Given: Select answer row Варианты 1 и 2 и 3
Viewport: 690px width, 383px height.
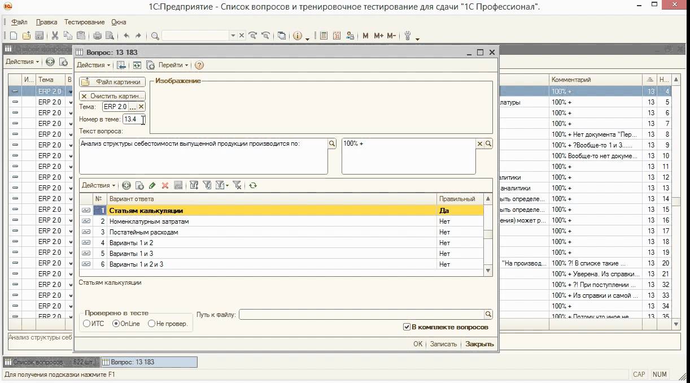Looking at the screenshot, I should 281,264.
